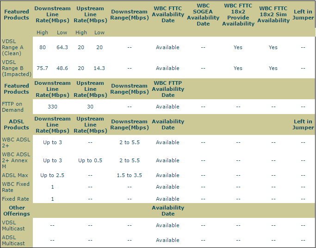Click the Up to 2.5 downstream rate
Viewport: 316px width, 248px height.
point(52,175)
